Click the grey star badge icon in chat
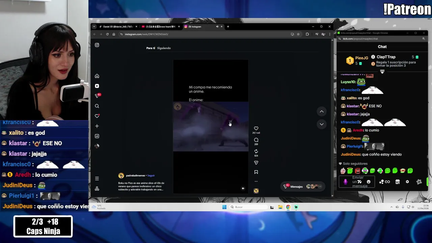432x243 pixels. [x=419, y=182]
